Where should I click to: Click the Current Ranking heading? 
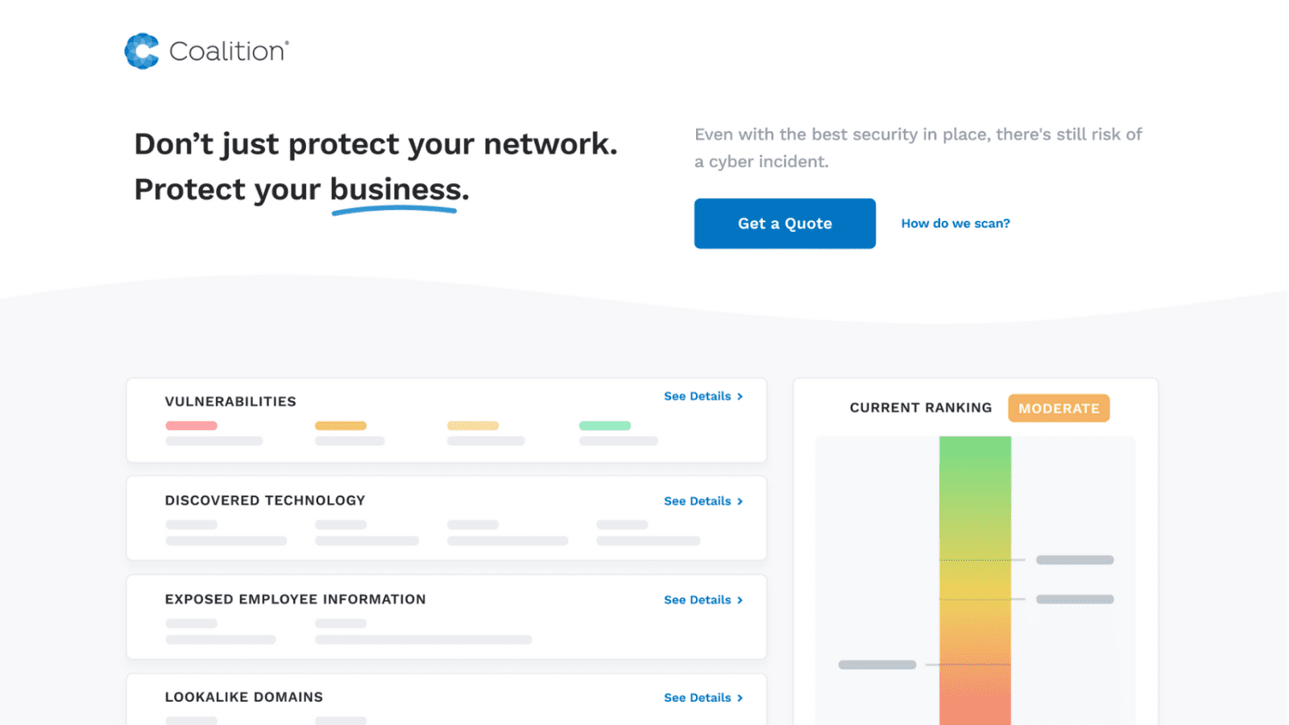(921, 408)
